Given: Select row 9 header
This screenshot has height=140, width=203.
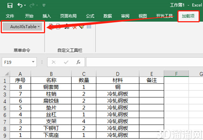Looking at the screenshot, I should (x=5, y=135).
